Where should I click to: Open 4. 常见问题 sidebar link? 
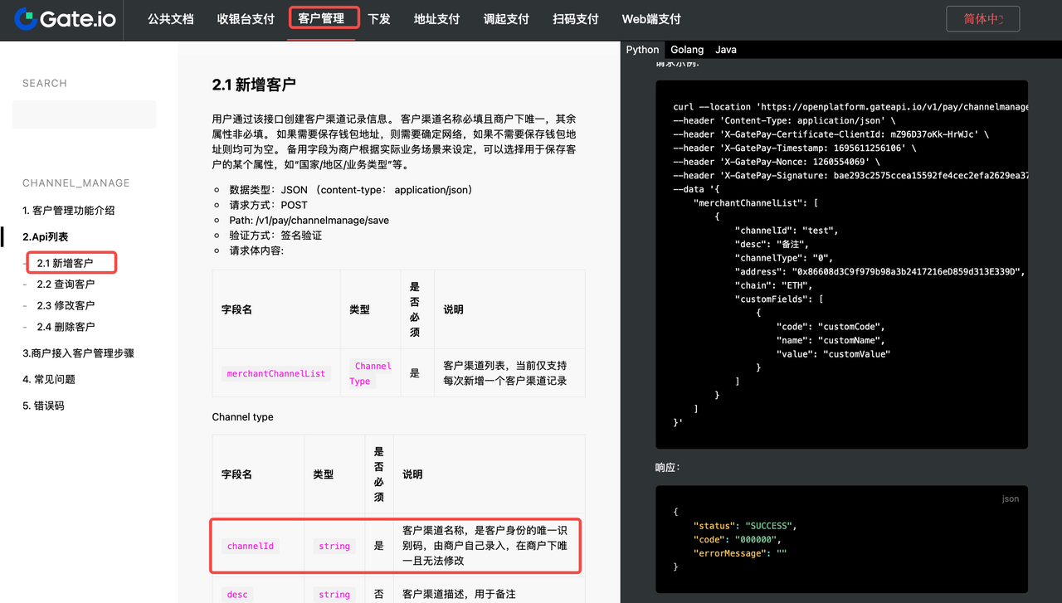[49, 379]
